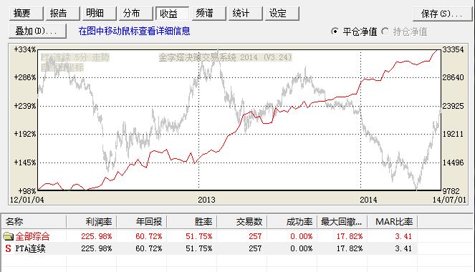The image size is (475, 272).
Task: Sort by the 年回报 column header
Action: pyautogui.click(x=142, y=222)
